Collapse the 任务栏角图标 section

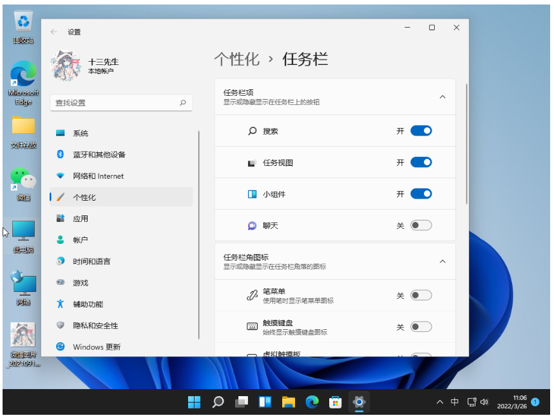pyautogui.click(x=442, y=262)
